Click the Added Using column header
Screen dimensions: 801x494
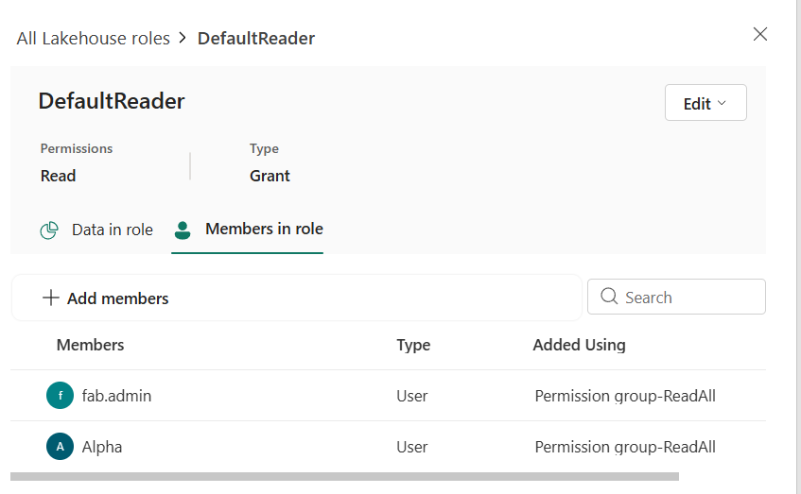(x=579, y=345)
